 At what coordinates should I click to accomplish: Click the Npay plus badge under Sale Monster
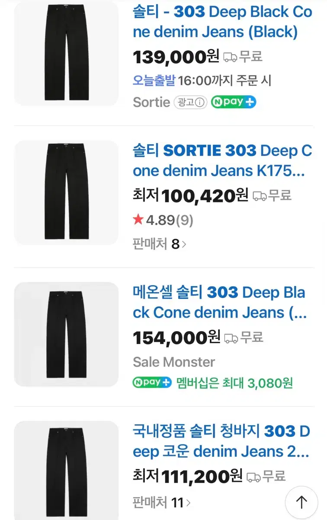coord(152,383)
